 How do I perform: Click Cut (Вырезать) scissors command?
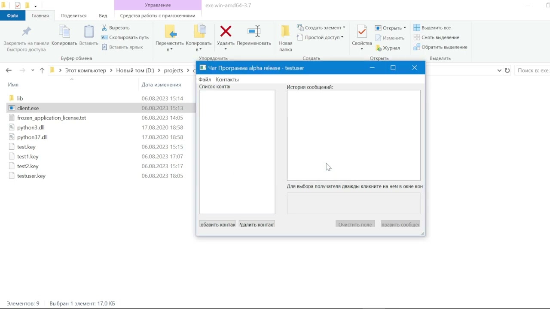click(x=115, y=27)
